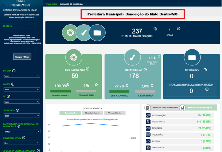The height and width of the screenshot is (152, 222).
Task: Click the checkmark icon in the top banner
Action: pos(84,33)
